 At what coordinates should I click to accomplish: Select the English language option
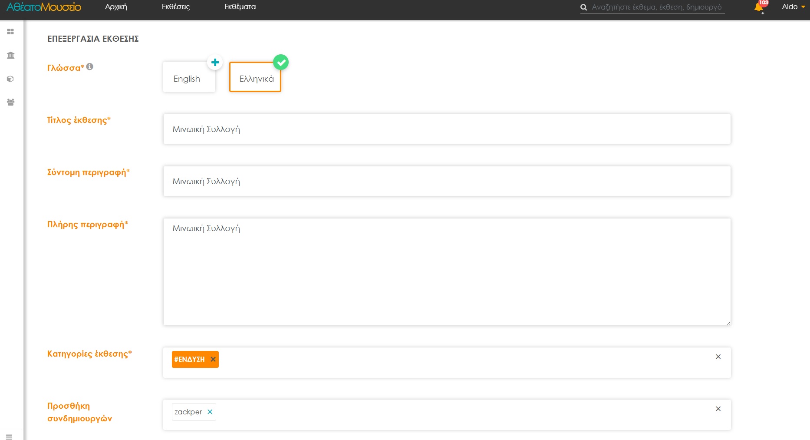pos(187,79)
